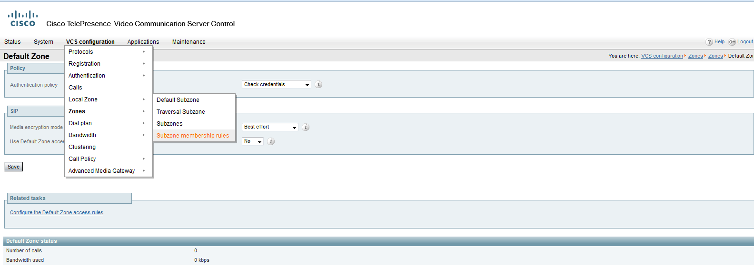The width and height of the screenshot is (754, 268).
Task: Follow VCS configuration breadcrumb link
Action: 662,56
